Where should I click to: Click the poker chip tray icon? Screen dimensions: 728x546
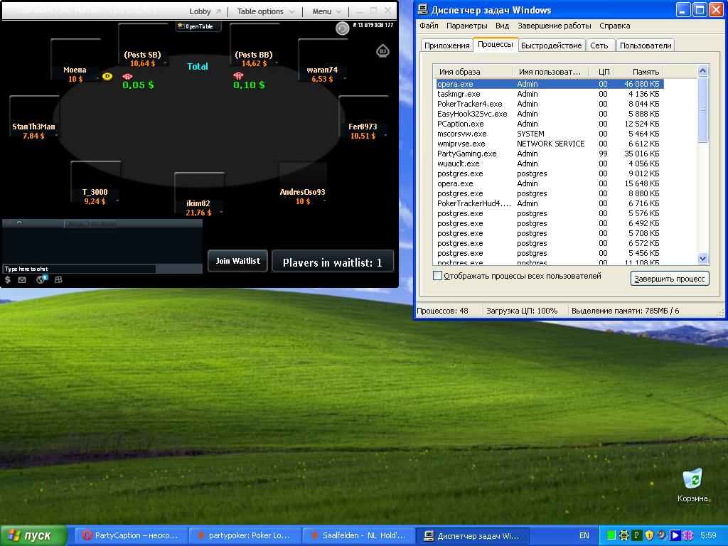(624, 535)
